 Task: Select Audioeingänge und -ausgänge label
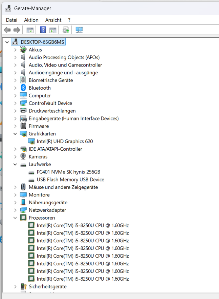[x=63, y=73]
